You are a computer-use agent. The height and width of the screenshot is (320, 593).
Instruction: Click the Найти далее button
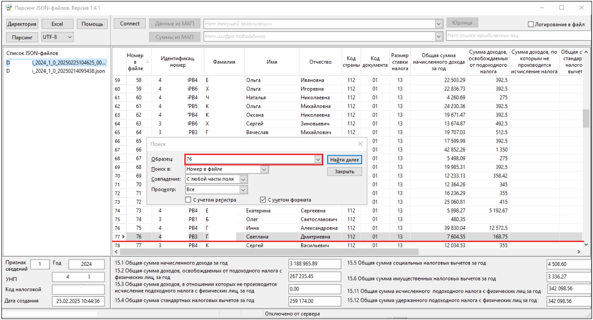pyautogui.click(x=345, y=160)
